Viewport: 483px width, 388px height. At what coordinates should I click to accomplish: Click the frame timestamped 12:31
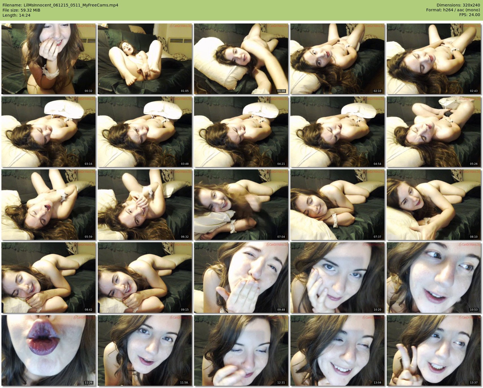[241, 350]
